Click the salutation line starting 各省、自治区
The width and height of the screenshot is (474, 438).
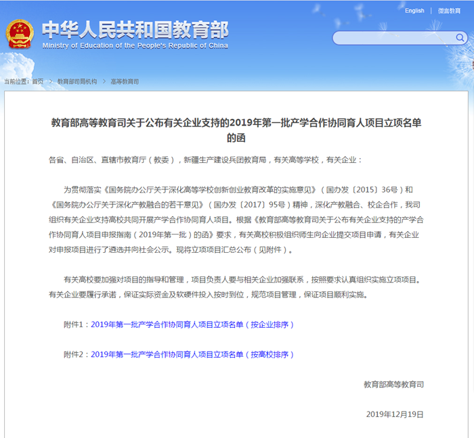click(205, 160)
